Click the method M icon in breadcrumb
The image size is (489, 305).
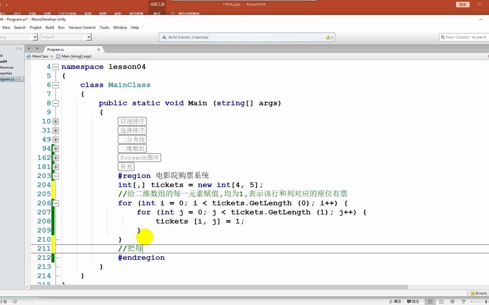tap(58, 56)
